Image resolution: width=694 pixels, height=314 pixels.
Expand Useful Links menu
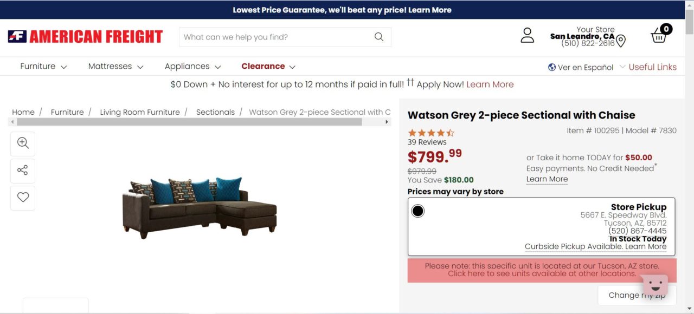[x=648, y=67]
